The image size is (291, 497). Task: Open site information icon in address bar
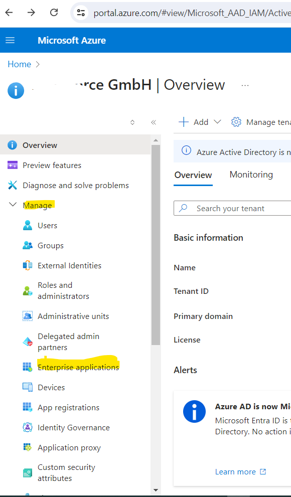coord(81,13)
